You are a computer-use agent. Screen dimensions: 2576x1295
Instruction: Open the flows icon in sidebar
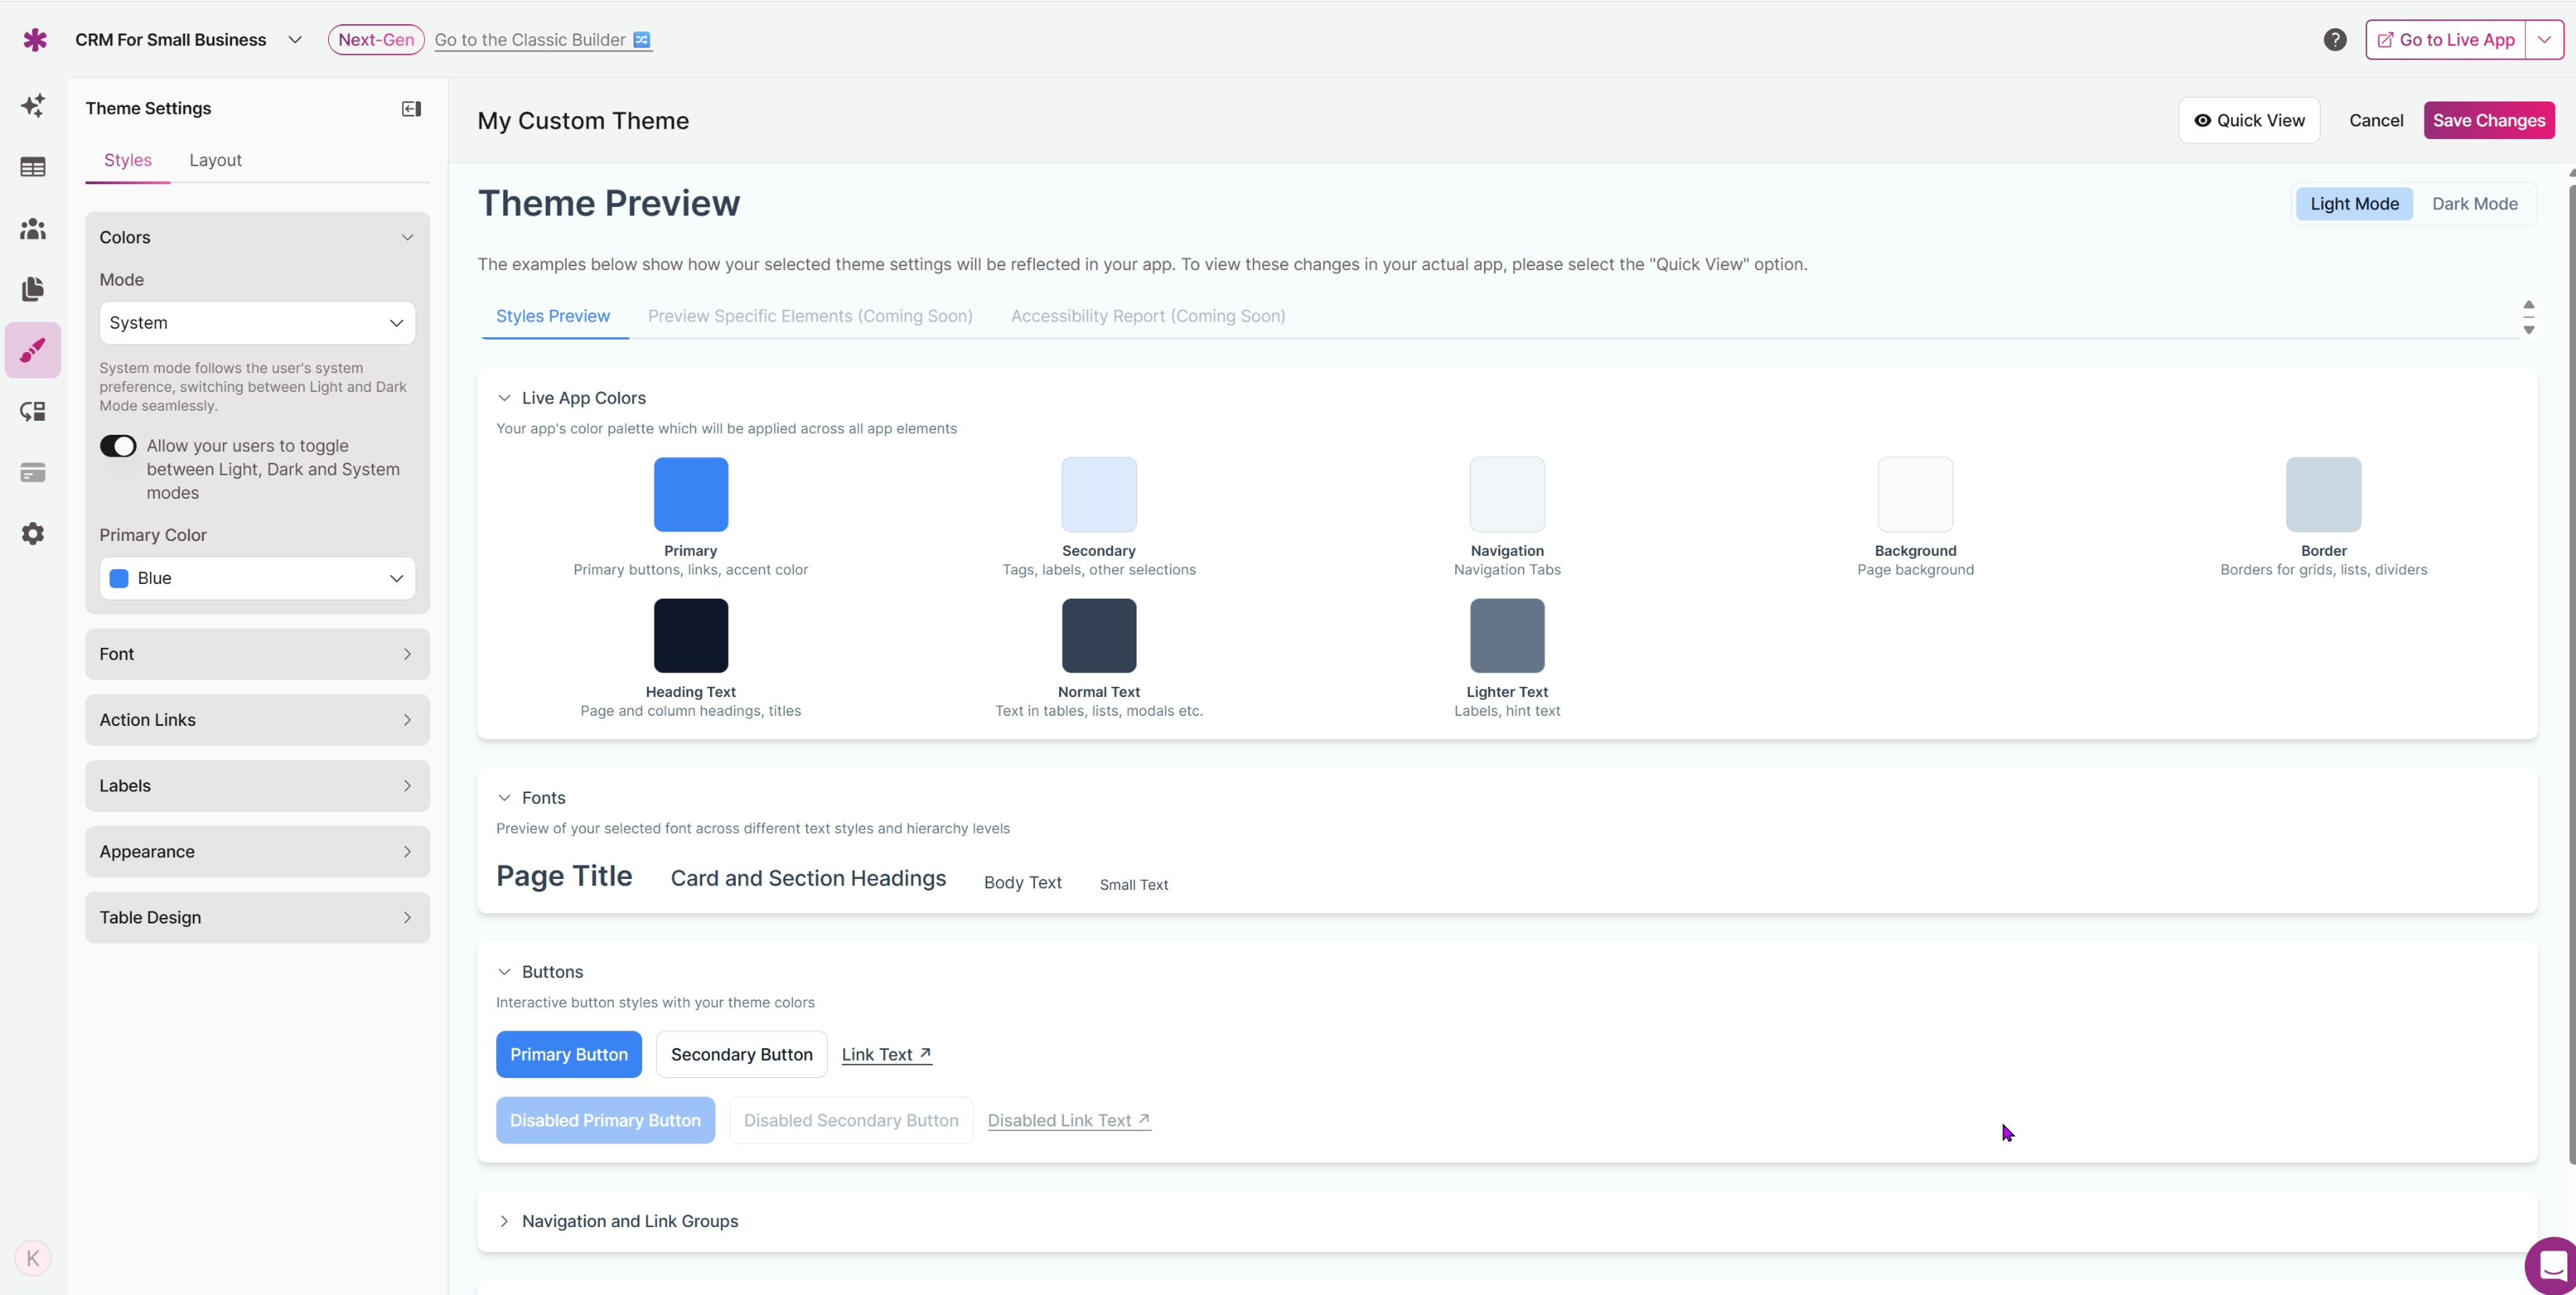(33, 411)
